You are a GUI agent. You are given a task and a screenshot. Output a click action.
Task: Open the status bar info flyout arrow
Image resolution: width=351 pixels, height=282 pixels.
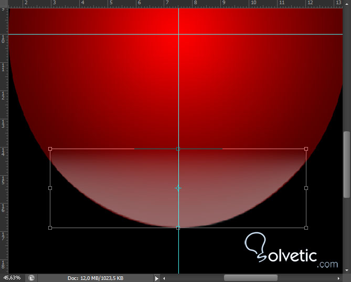(157, 278)
